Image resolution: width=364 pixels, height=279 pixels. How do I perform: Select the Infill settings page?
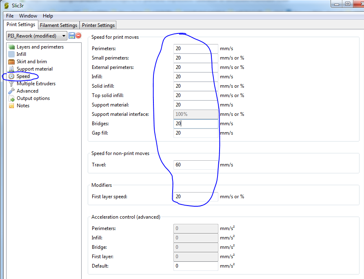pos(21,54)
